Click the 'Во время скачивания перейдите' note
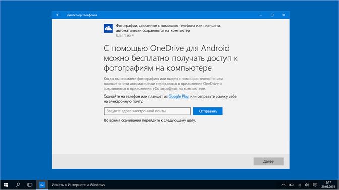The height and width of the screenshot is (190, 339). click(x=150, y=120)
